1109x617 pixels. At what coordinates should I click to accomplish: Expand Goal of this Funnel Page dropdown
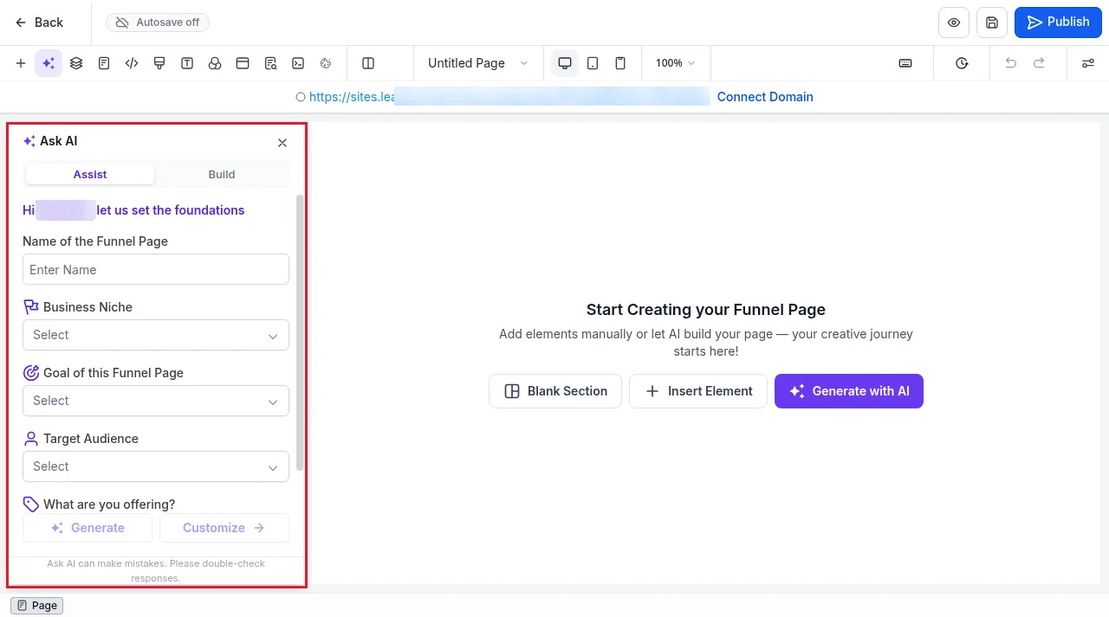tap(156, 401)
